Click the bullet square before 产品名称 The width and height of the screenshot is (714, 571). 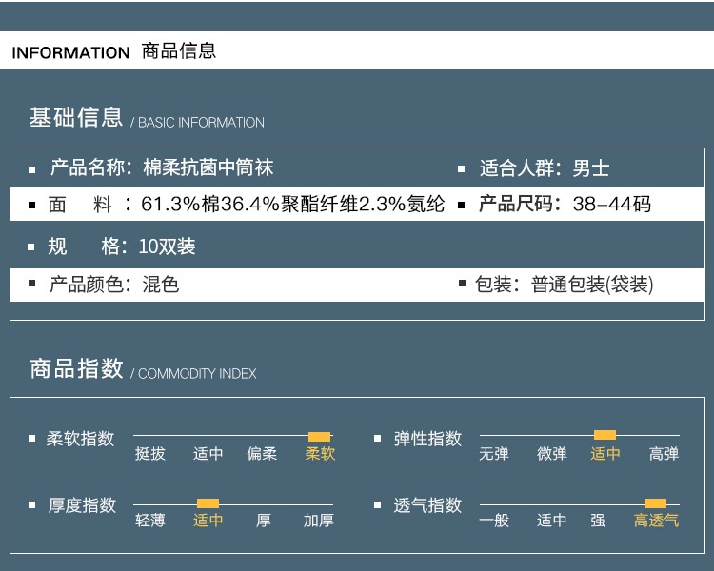point(32,169)
